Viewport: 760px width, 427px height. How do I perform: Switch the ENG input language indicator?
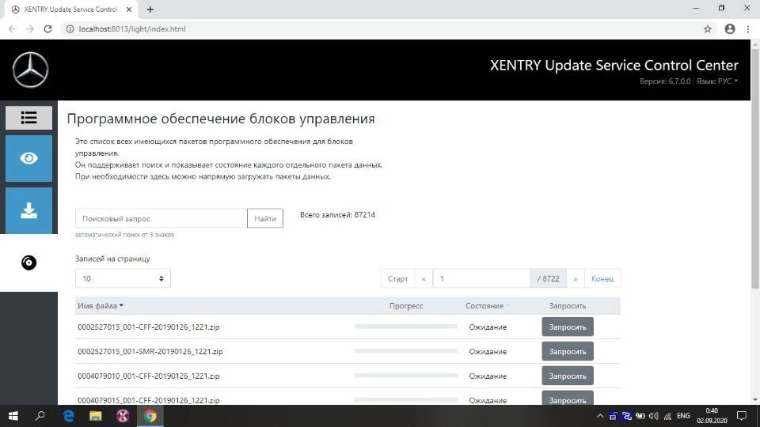[683, 416]
